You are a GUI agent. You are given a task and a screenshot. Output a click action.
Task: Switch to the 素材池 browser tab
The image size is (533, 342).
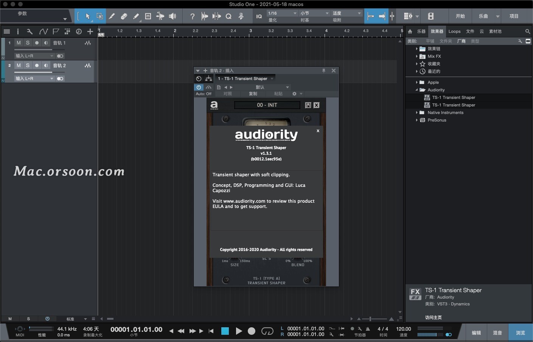tap(495, 31)
